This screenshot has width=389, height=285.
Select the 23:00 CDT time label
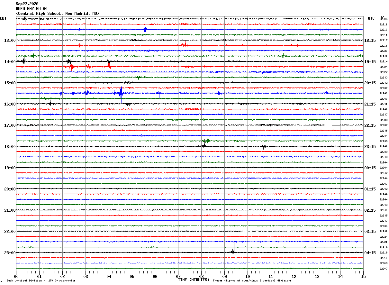pyautogui.click(x=10, y=253)
